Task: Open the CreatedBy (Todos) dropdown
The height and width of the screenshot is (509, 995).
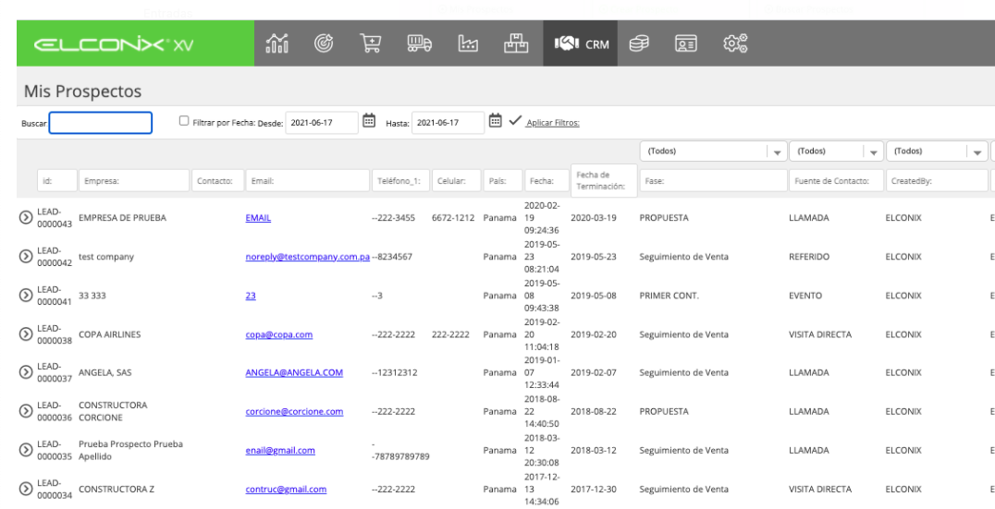Action: point(937,151)
